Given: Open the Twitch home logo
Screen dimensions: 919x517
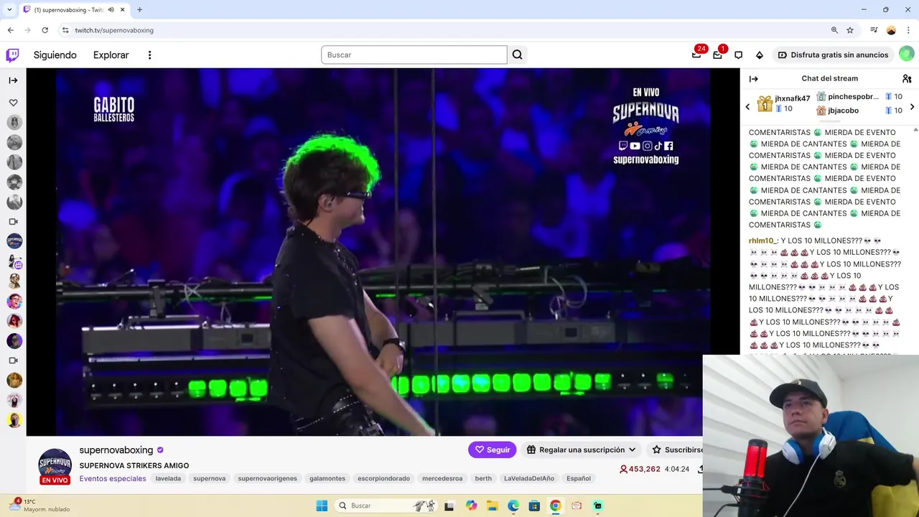Looking at the screenshot, I should click(x=12, y=55).
